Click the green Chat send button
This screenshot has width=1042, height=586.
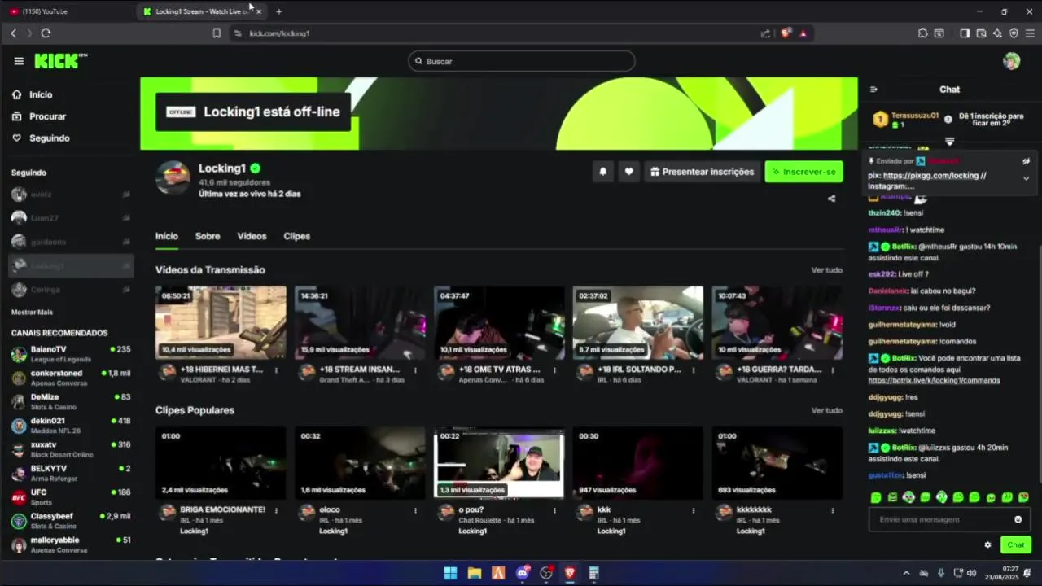[1016, 545]
